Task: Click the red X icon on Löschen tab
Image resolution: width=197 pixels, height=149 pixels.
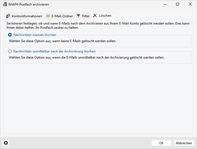Action: (x=95, y=16)
